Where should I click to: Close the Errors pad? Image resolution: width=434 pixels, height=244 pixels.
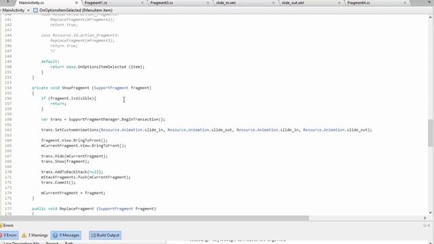429,226
